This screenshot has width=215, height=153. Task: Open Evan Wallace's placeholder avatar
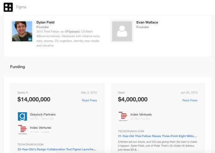122,31
